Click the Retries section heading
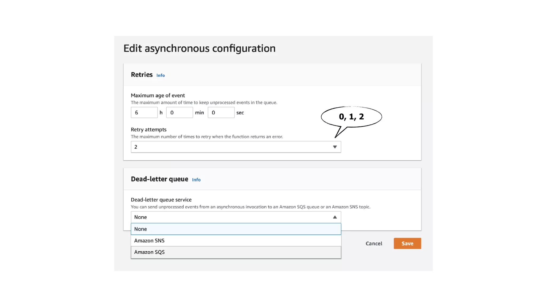This screenshot has width=547, height=307. [142, 75]
